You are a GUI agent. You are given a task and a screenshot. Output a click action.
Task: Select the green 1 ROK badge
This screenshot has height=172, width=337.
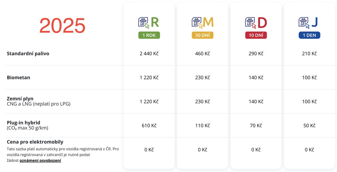149,35
